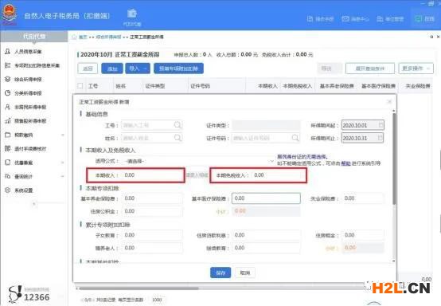The image size is (441, 306).
Task: Restore the inner panel with the icon beside close
Action: pos(431,37)
